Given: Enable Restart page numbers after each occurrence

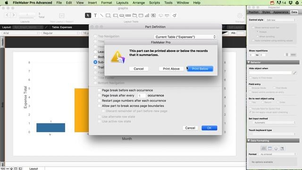Looking at the screenshot, I should click(100, 101).
